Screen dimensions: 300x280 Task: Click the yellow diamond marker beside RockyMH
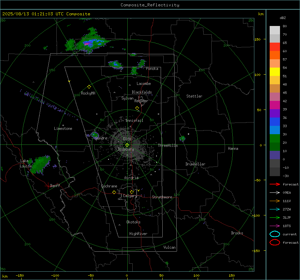pos(89,87)
